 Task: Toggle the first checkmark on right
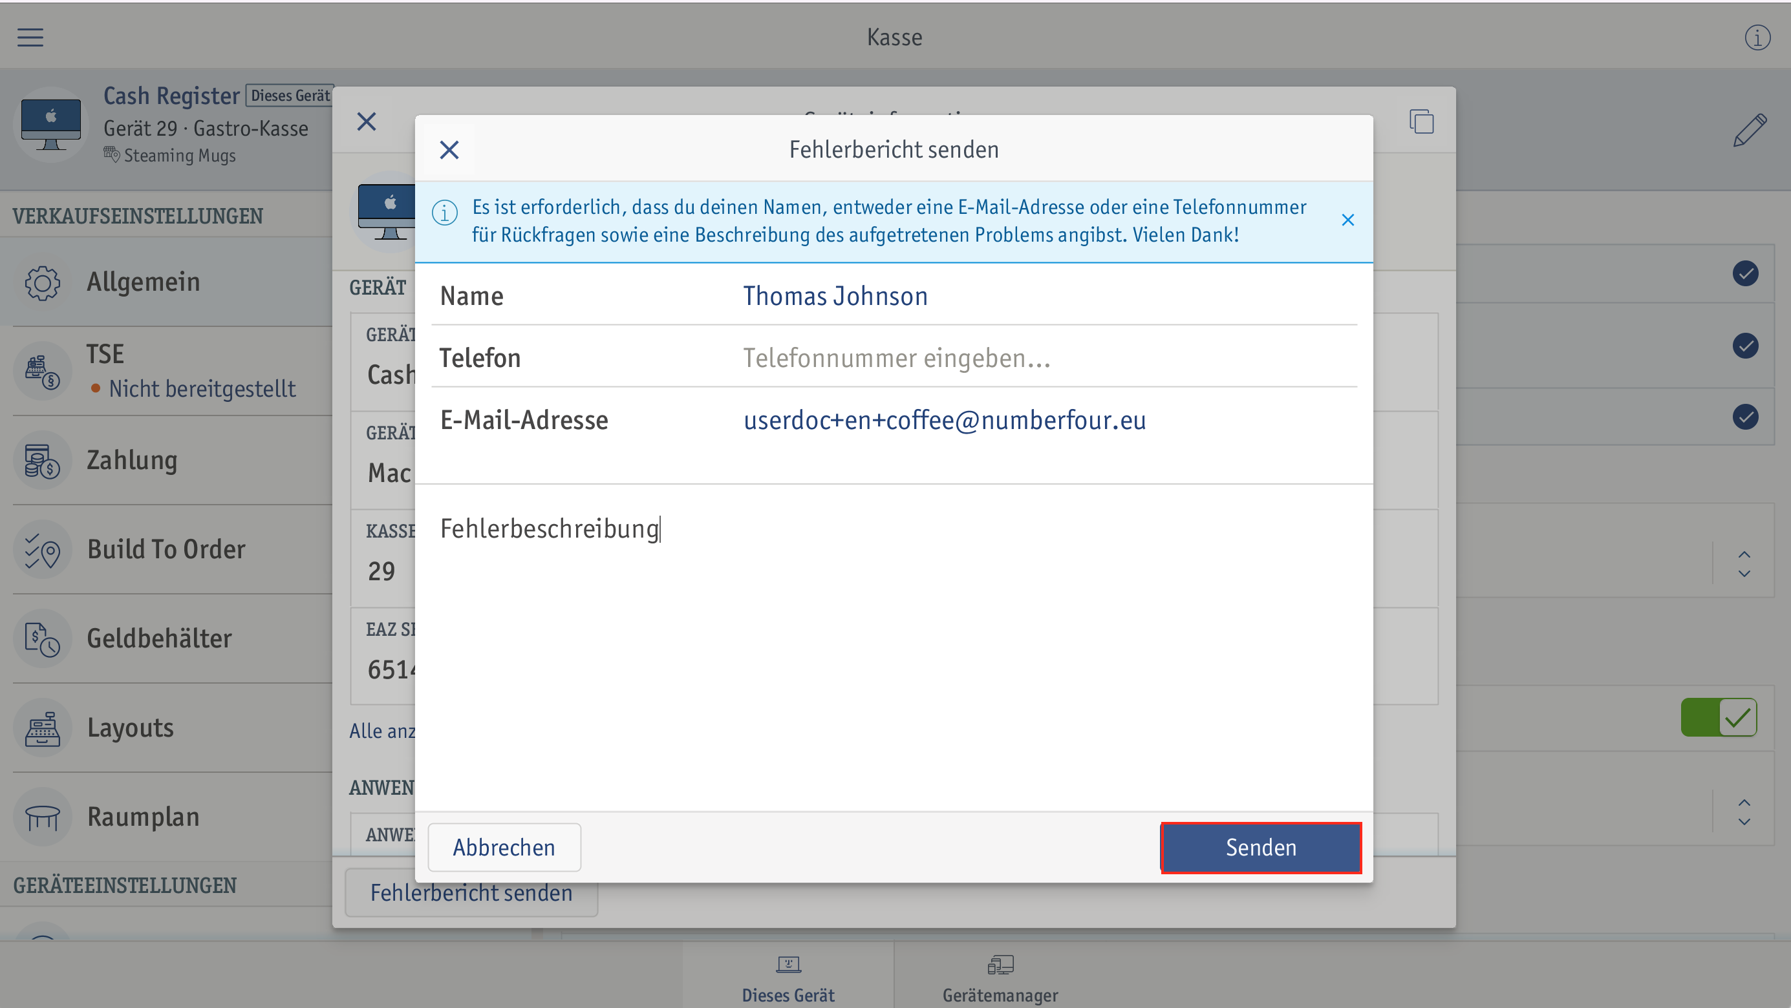pos(1745,273)
